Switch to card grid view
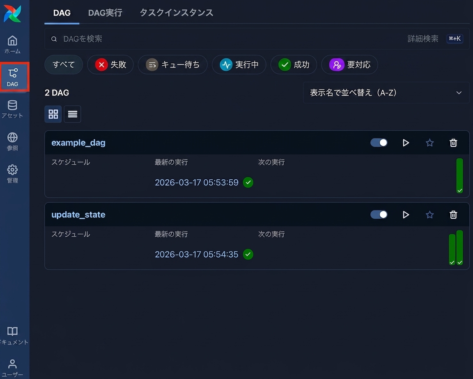 pyautogui.click(x=53, y=114)
